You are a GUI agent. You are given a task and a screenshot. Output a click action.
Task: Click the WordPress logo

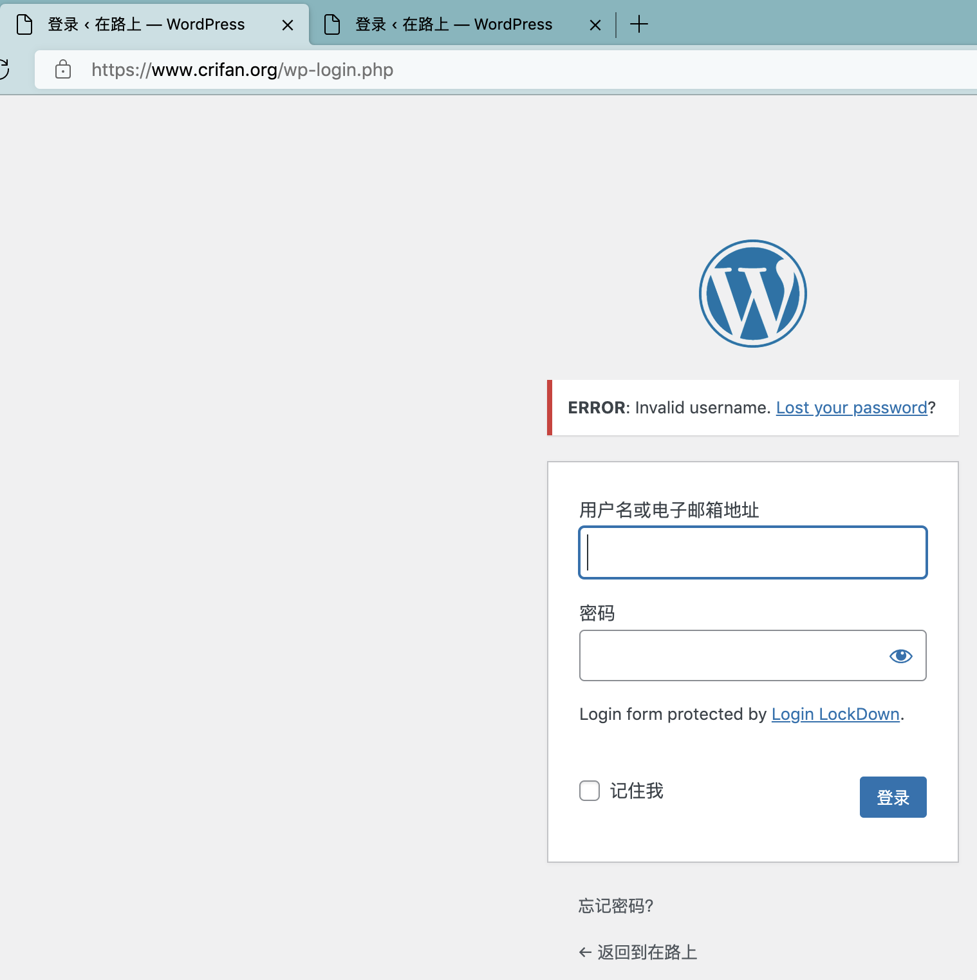coord(752,294)
